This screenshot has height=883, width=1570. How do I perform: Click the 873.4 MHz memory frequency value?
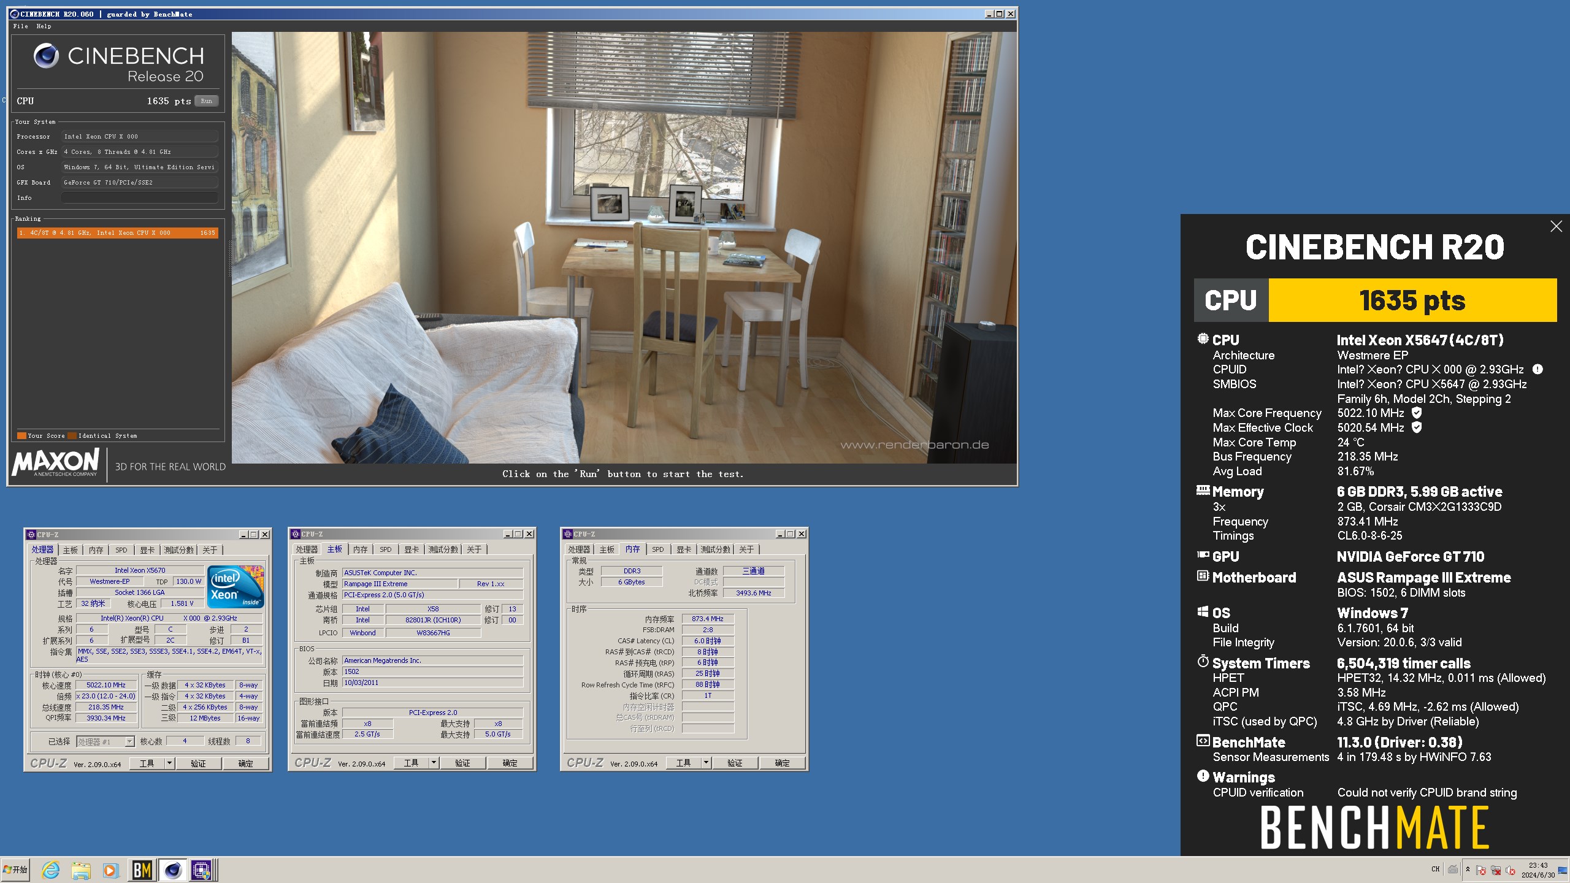(708, 619)
